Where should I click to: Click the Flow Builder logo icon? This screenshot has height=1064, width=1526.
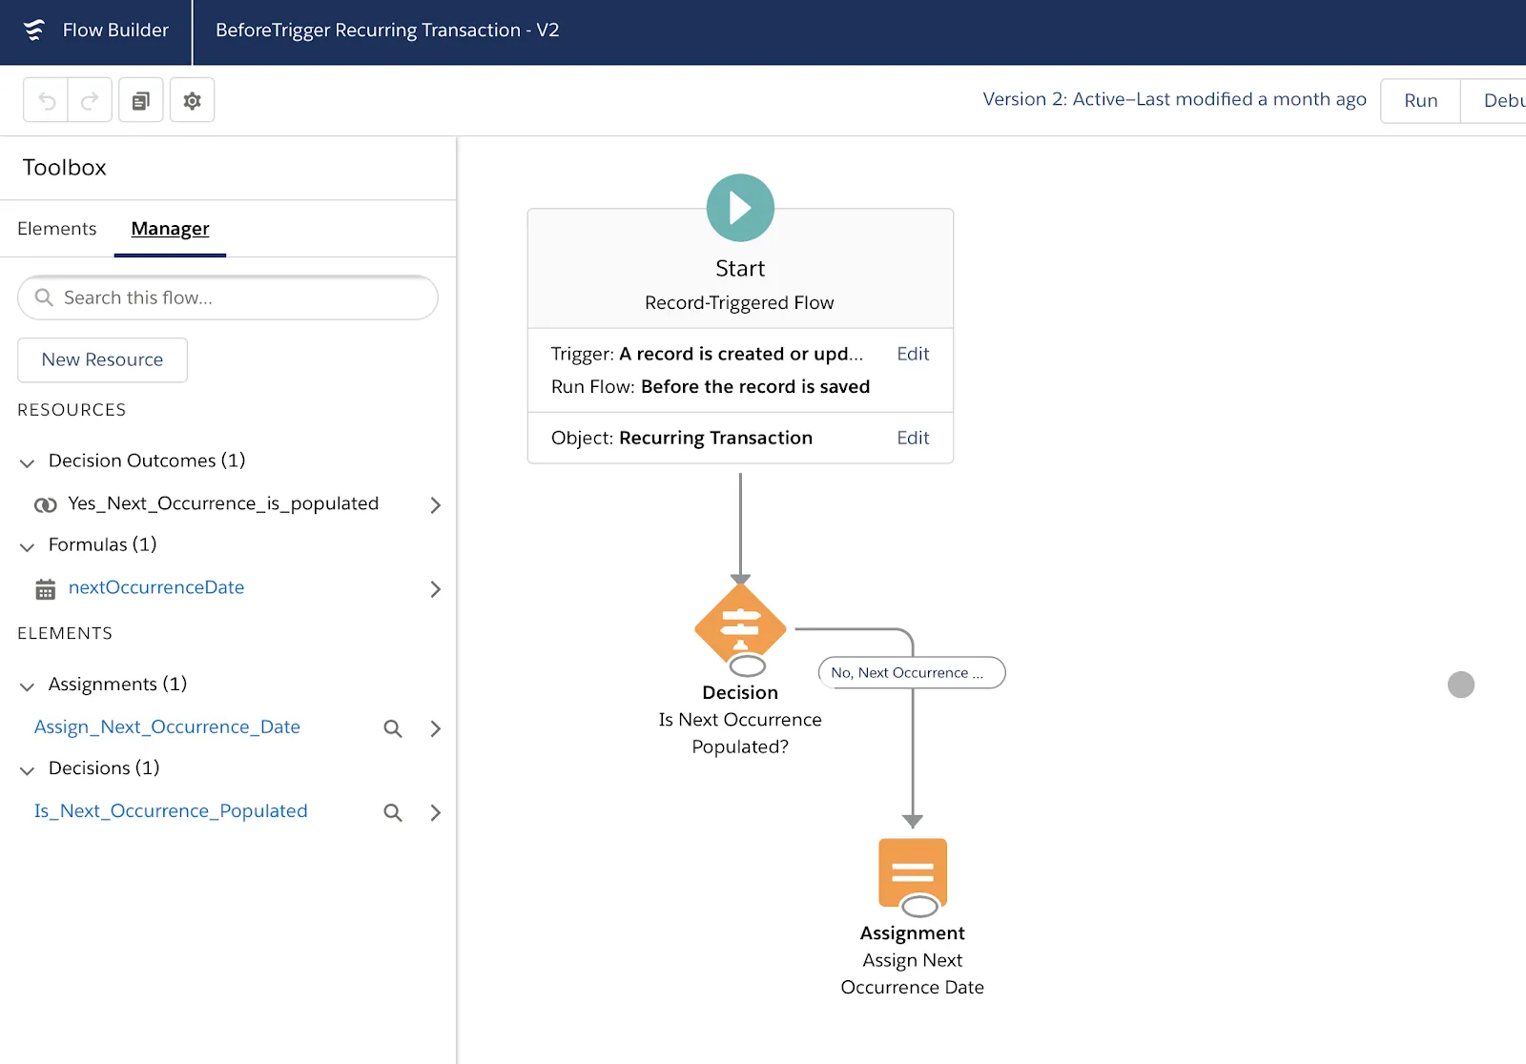coord(34,31)
